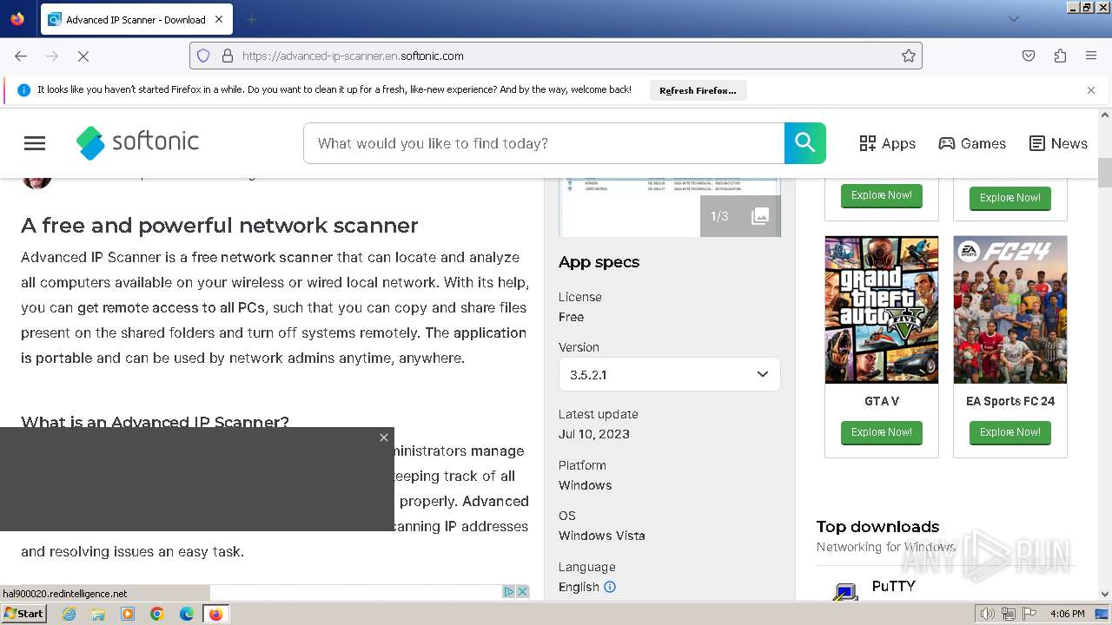
Task: Open tracking protection shield icon
Action: click(203, 56)
